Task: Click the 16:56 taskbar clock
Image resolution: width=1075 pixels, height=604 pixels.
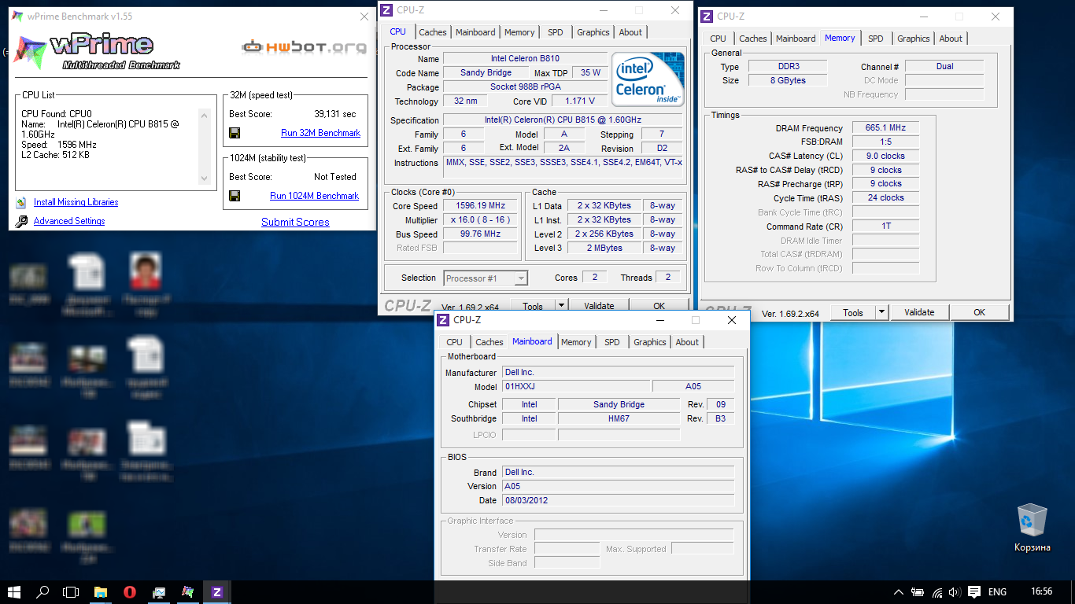Action: click(x=1041, y=592)
